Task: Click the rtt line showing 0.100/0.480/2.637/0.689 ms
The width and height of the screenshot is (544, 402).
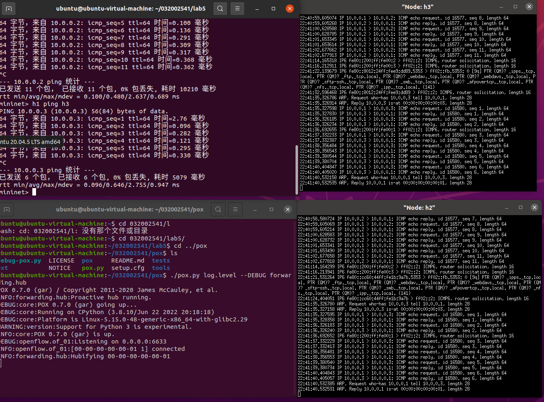Action: coord(90,97)
